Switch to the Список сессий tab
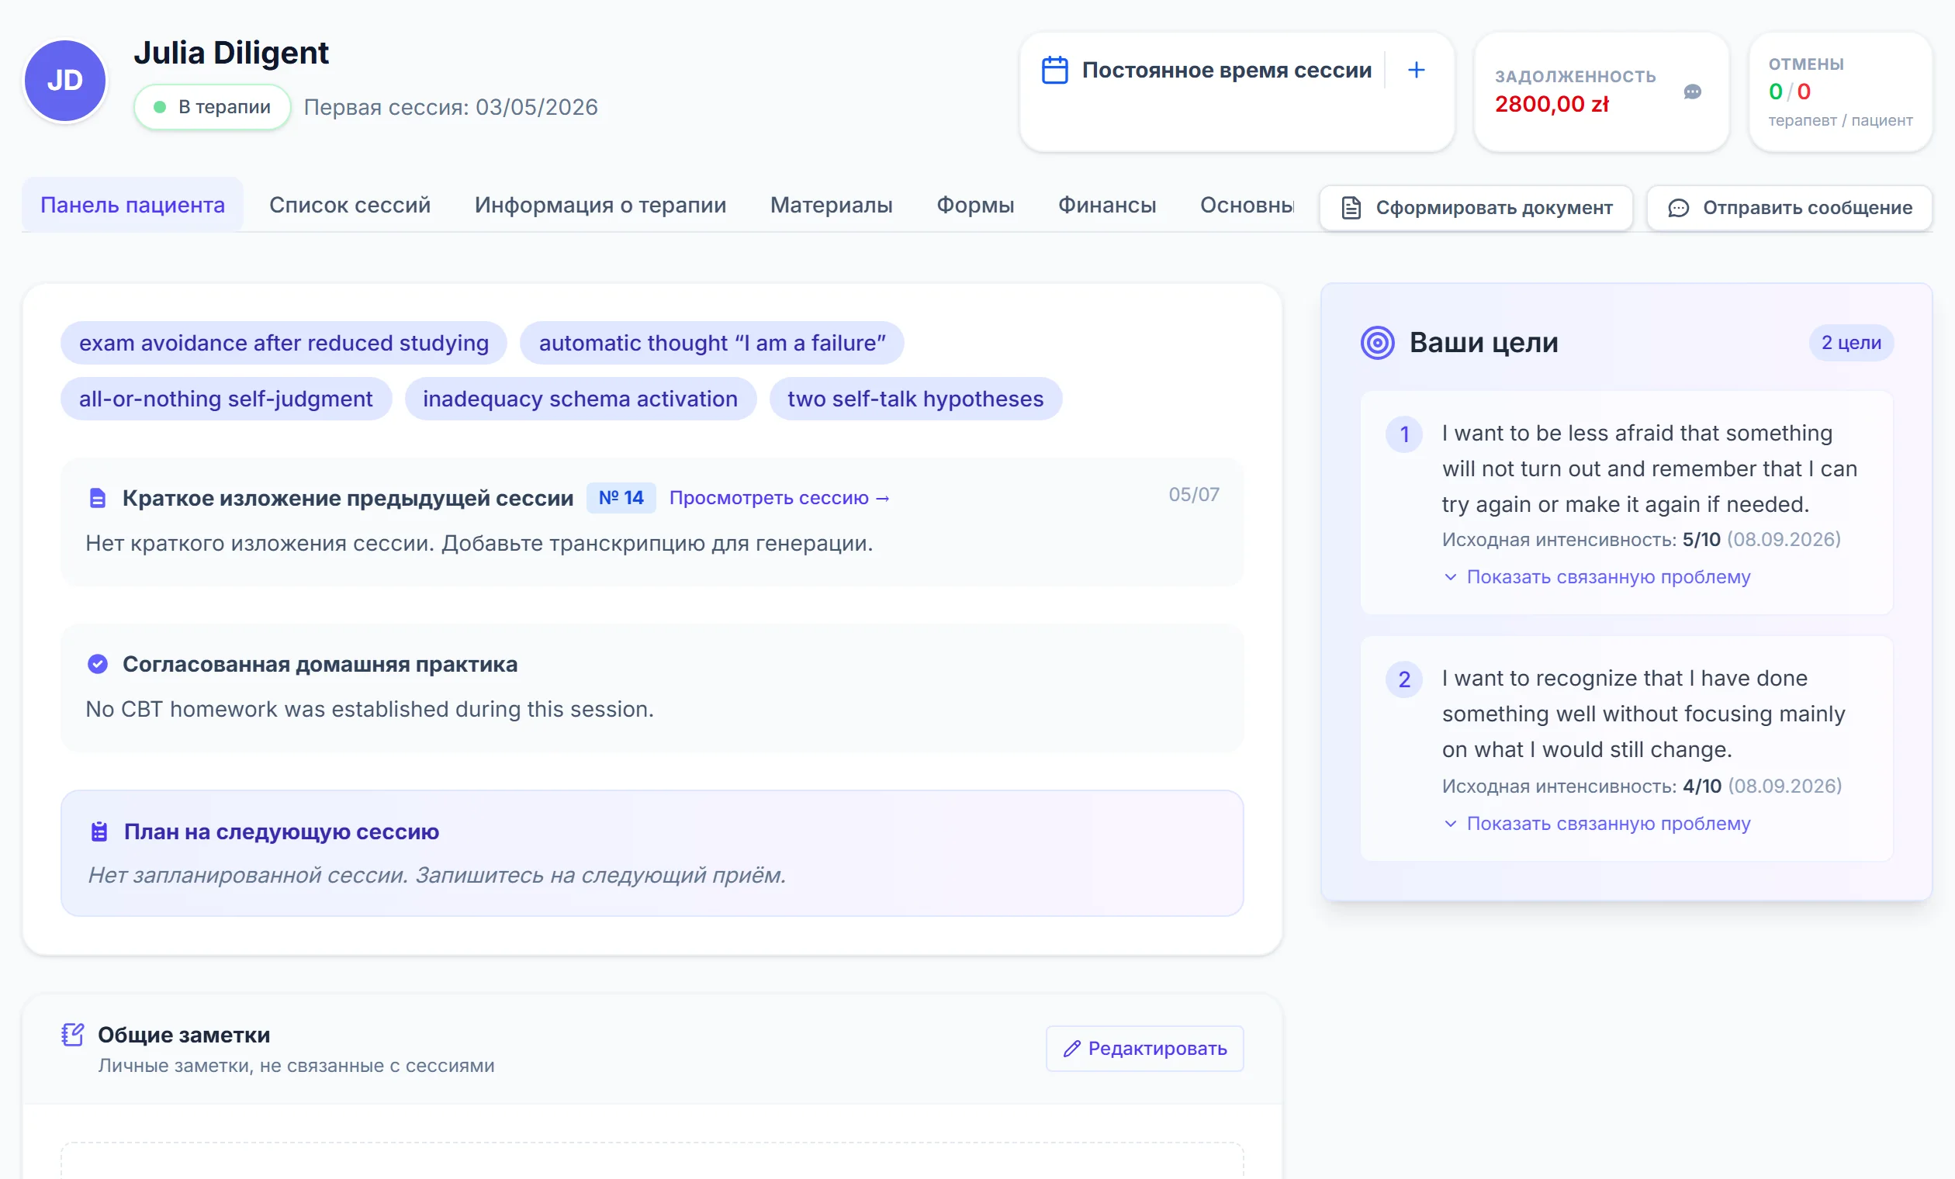1955x1179 pixels. click(x=350, y=205)
